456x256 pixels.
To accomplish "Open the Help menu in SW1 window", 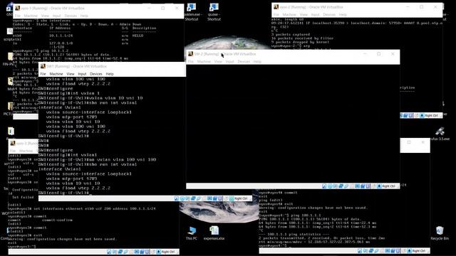I will tap(110, 74).
